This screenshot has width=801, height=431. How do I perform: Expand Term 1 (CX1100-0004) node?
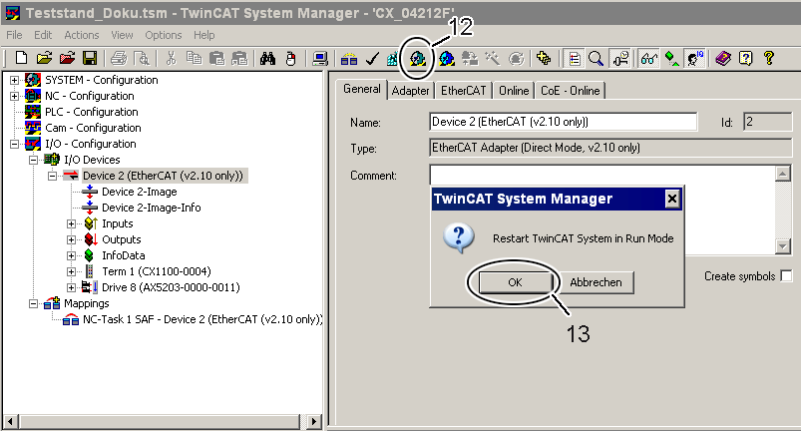pos(71,271)
